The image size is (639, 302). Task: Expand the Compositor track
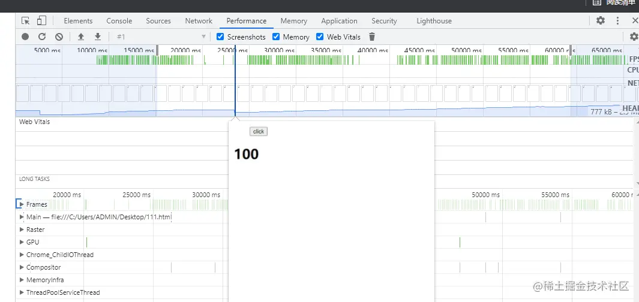pos(22,267)
